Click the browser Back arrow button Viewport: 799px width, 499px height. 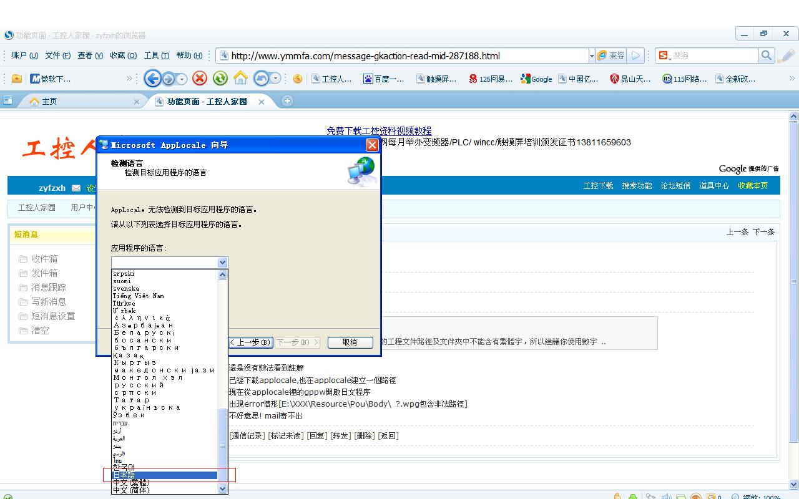pyautogui.click(x=152, y=79)
